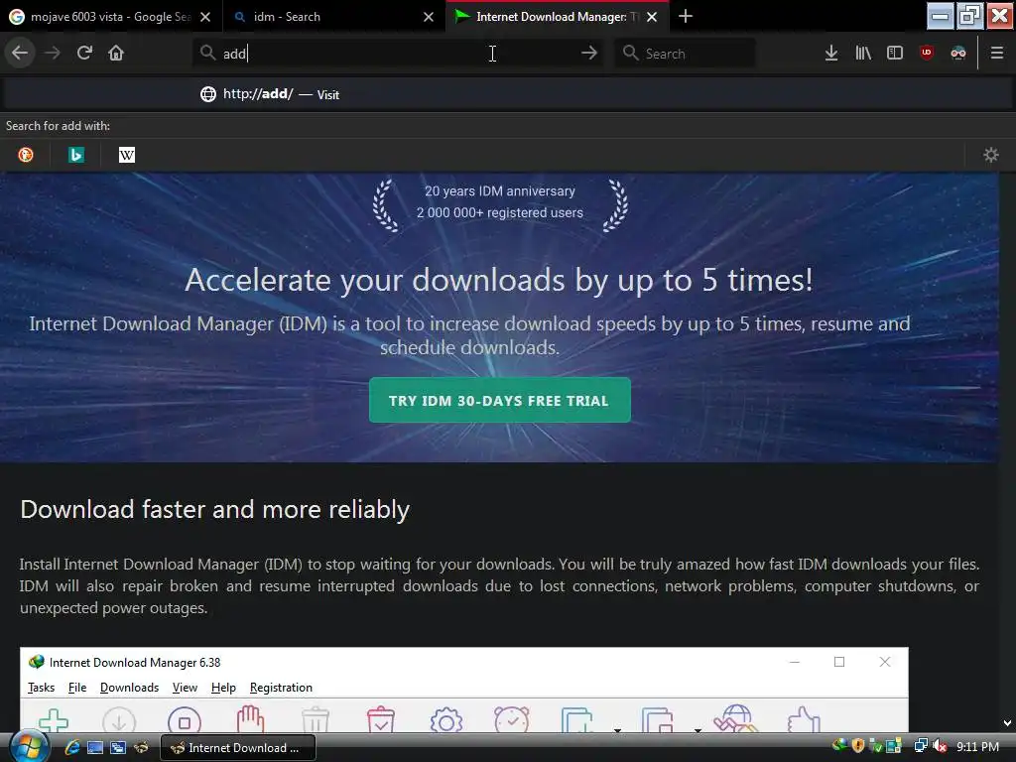Search with Bing engine icon
This screenshot has height=762, width=1016.
(x=76, y=155)
